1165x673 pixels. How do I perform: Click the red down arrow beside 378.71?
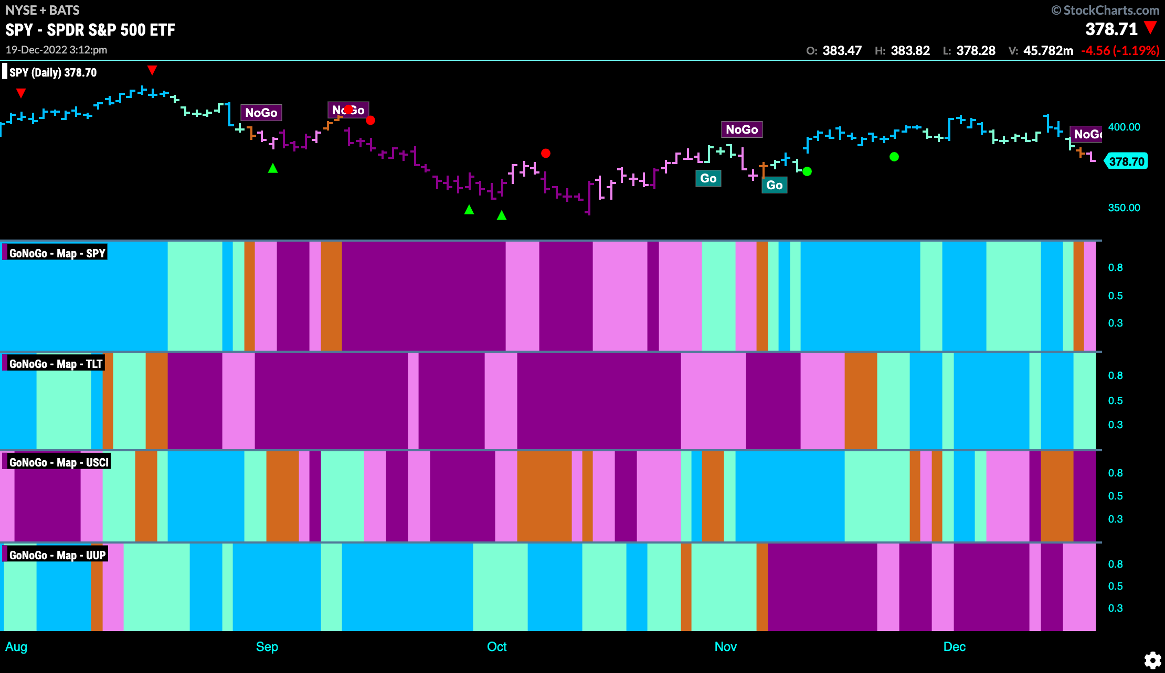[x=1150, y=28]
